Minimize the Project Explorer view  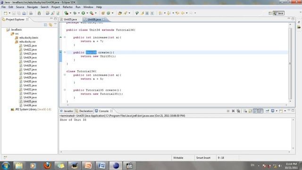pyautogui.click(x=51, y=19)
